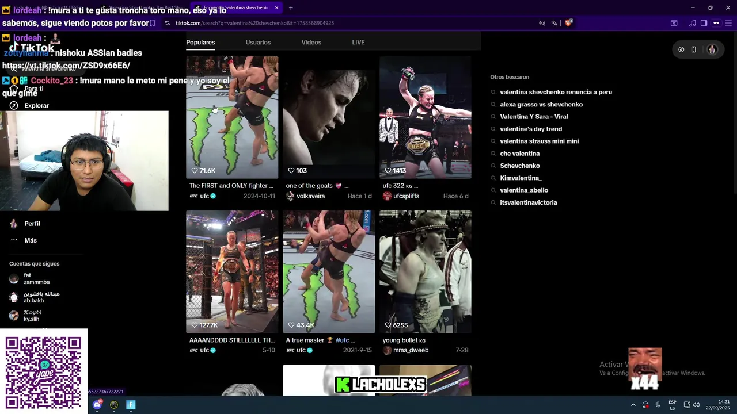
Task: Click the sync tray icon with red dot
Action: click(645, 405)
